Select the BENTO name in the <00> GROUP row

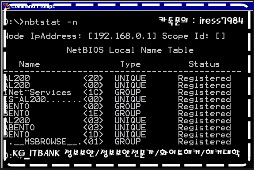pyautogui.click(x=16, y=107)
